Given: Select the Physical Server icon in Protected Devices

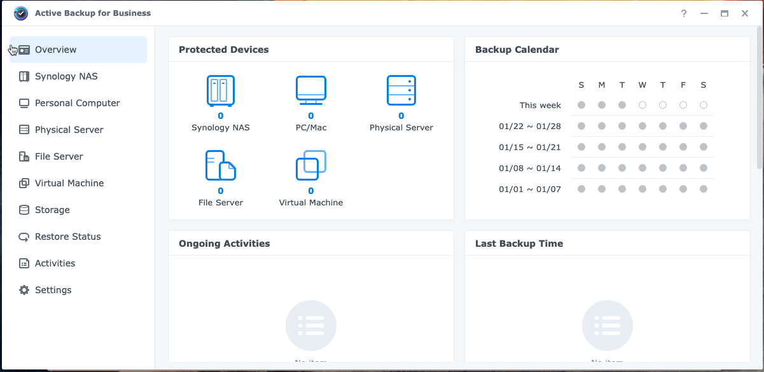Looking at the screenshot, I should pyautogui.click(x=401, y=90).
